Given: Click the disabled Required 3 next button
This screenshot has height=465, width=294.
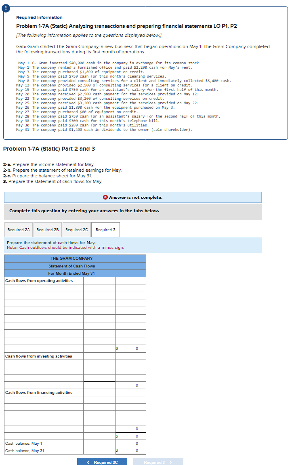Looking at the screenshot, I should click(x=158, y=462).
